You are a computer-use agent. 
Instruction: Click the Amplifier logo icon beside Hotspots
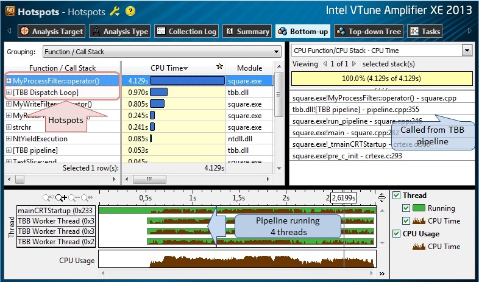click(x=10, y=12)
